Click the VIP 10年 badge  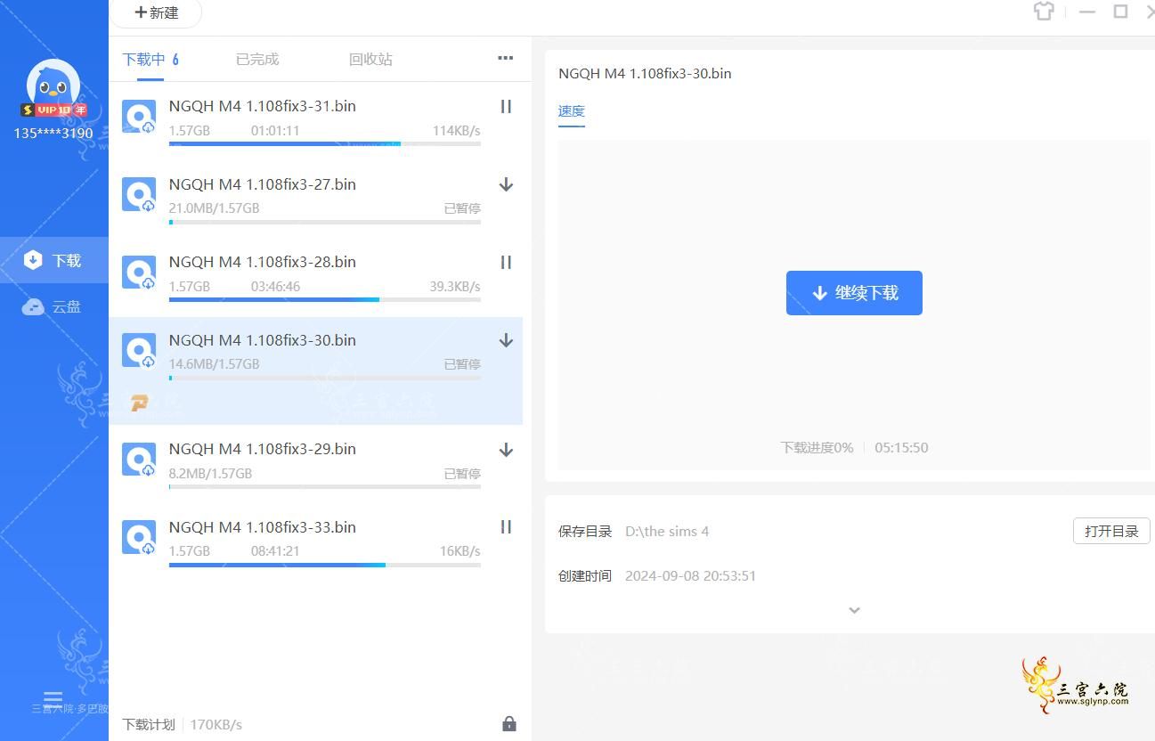53,110
